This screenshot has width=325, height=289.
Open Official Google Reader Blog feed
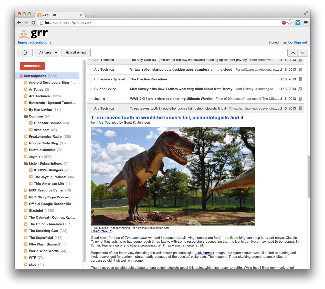[x=52, y=204]
